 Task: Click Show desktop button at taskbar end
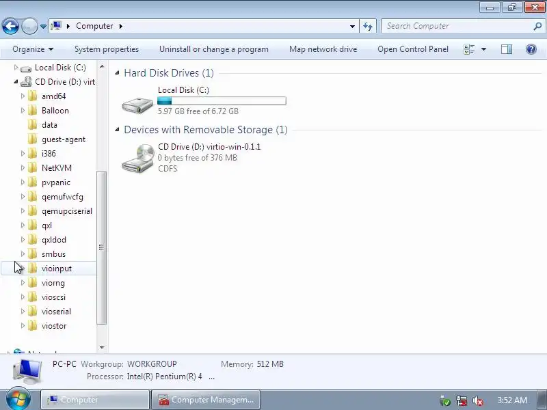[543, 400]
